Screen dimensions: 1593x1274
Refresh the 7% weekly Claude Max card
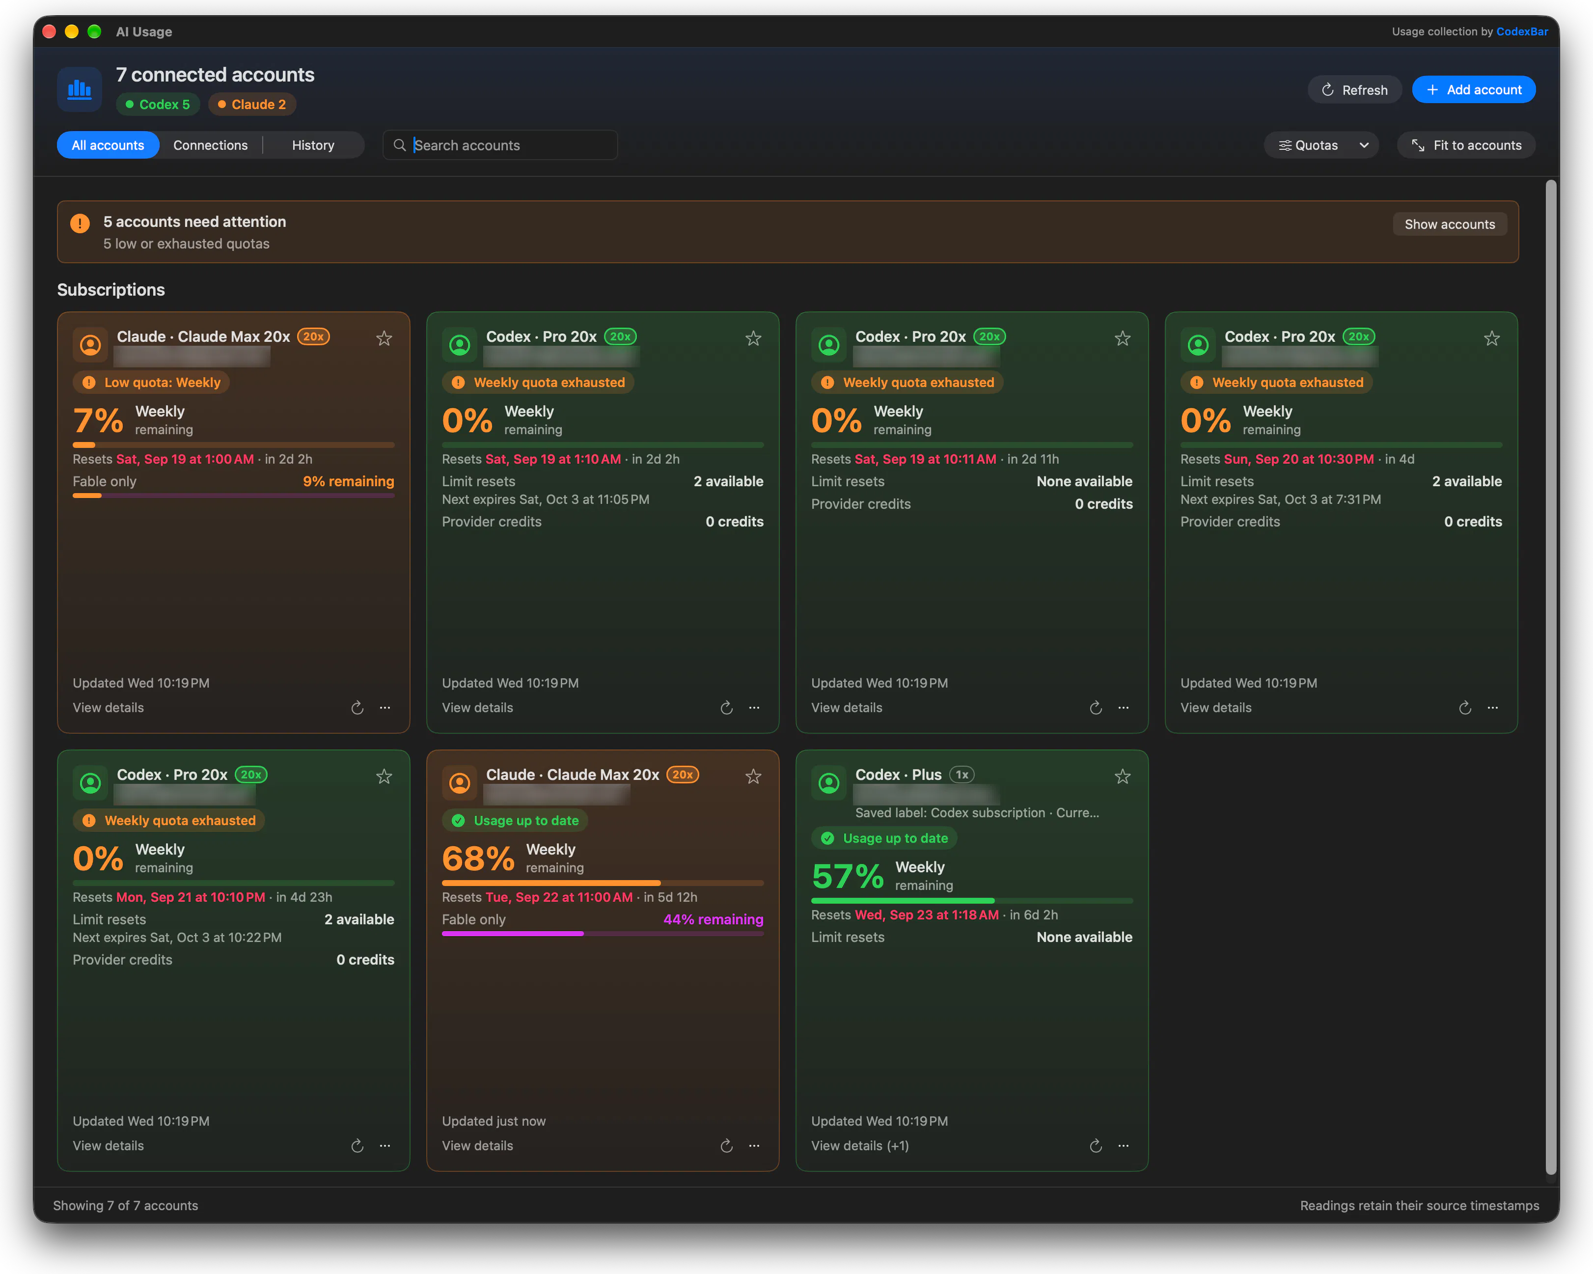tap(357, 708)
